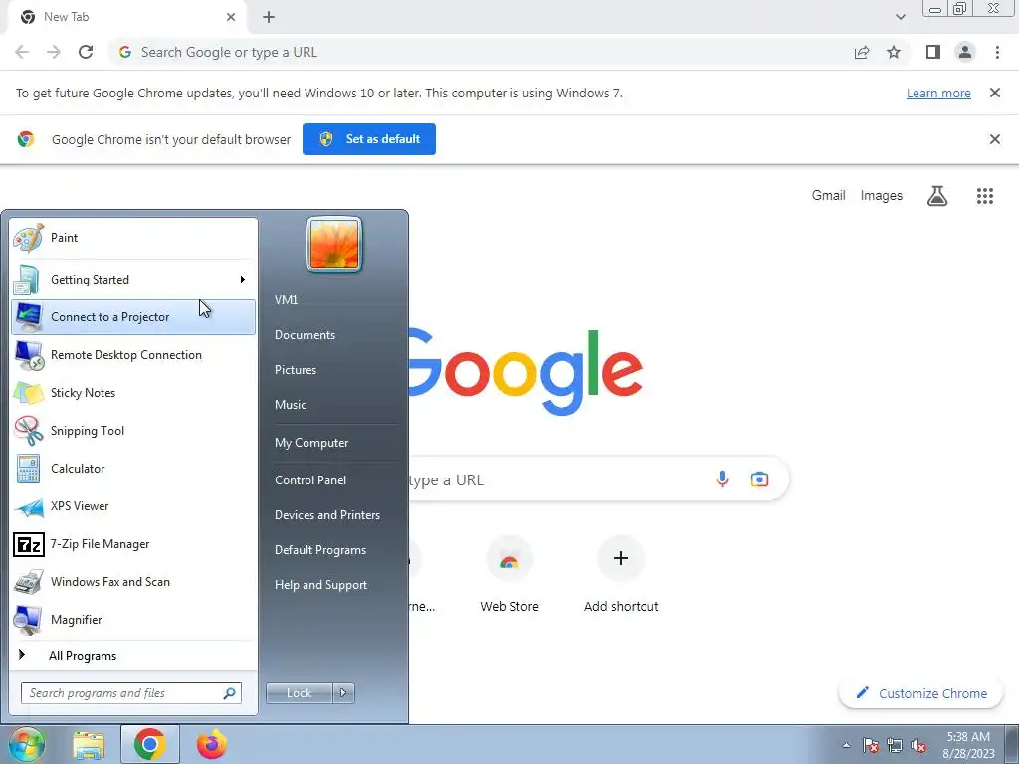Click the Search programs and files field

coord(131,693)
